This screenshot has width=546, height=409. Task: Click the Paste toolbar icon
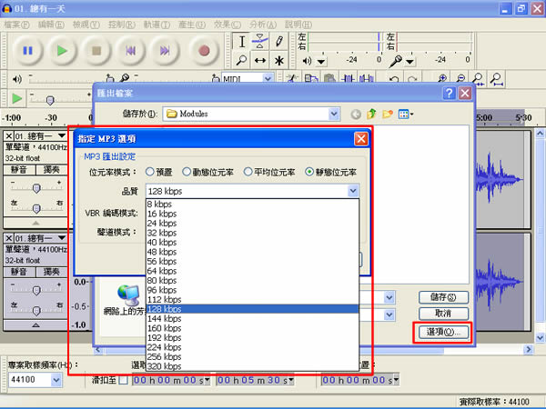pos(329,79)
